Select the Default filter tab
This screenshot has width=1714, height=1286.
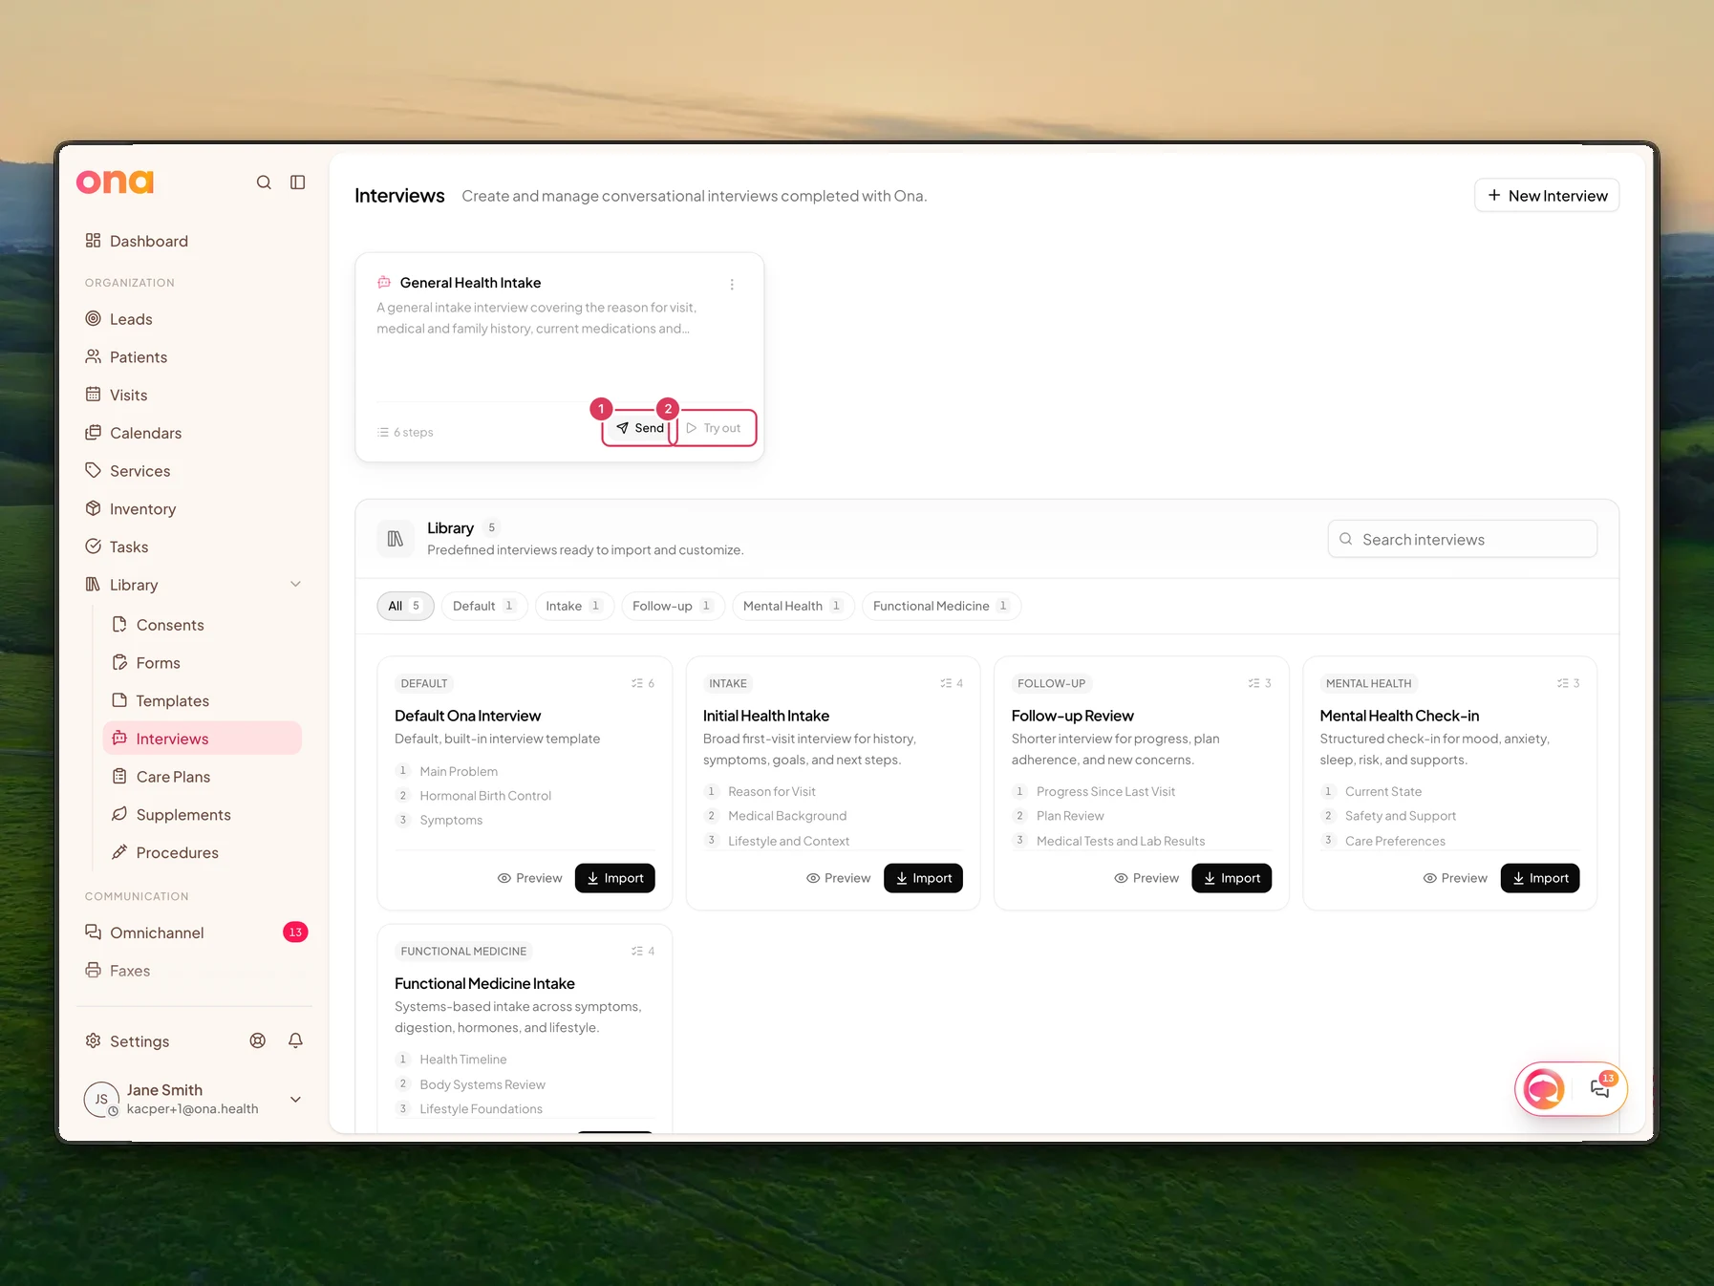coord(484,607)
